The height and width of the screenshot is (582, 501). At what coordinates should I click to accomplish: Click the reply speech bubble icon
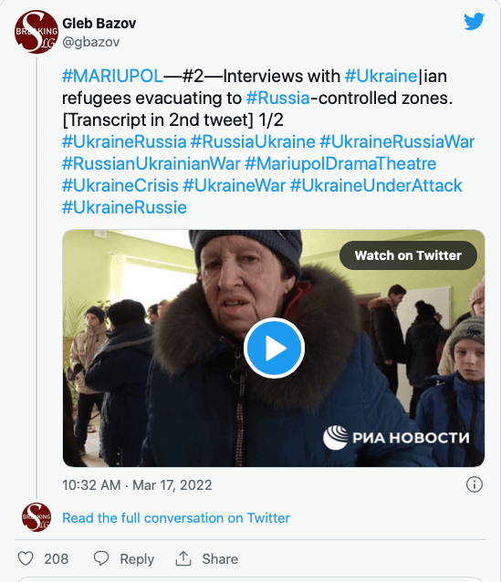(101, 558)
